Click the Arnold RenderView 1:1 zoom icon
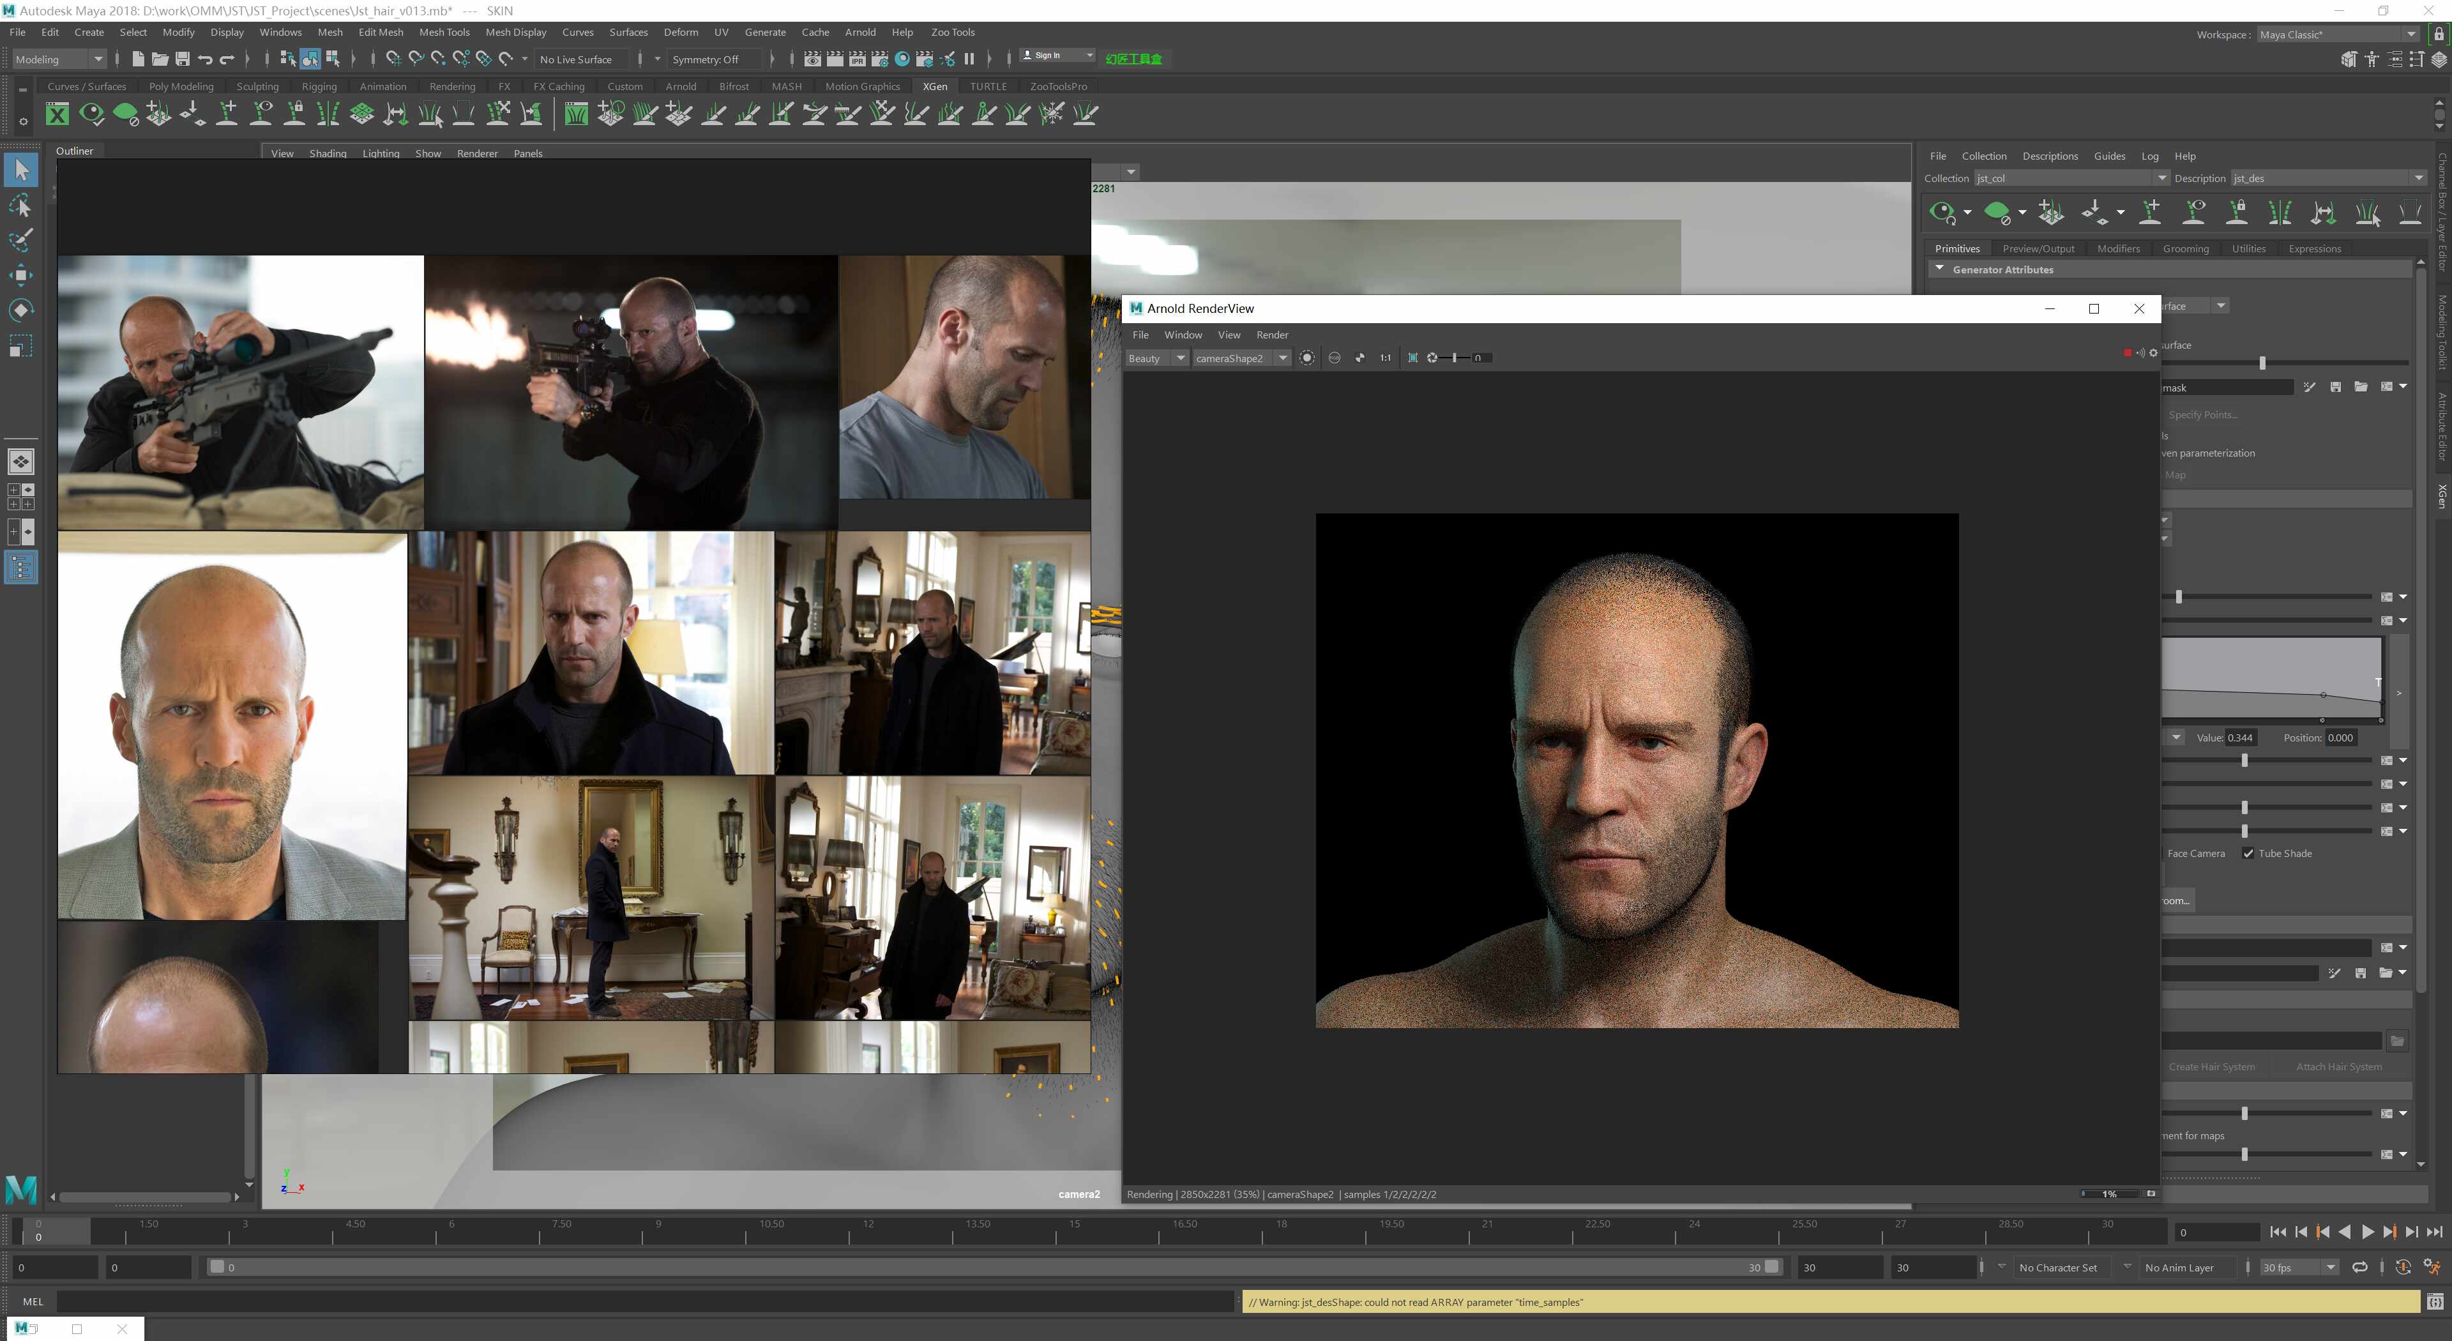The height and width of the screenshot is (1341, 2452). pos(1385,358)
